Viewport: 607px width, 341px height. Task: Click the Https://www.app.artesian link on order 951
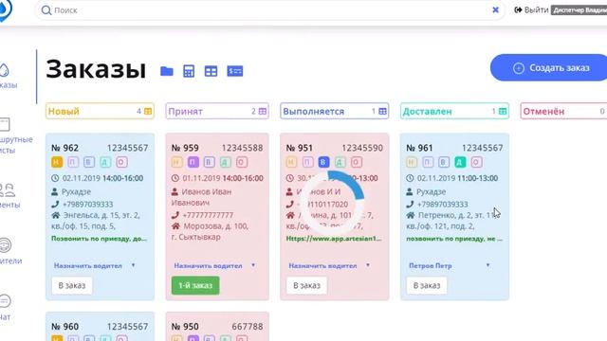(x=334, y=239)
